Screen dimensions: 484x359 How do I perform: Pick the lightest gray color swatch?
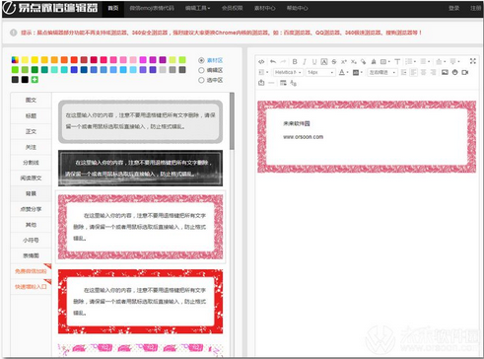(x=163, y=70)
